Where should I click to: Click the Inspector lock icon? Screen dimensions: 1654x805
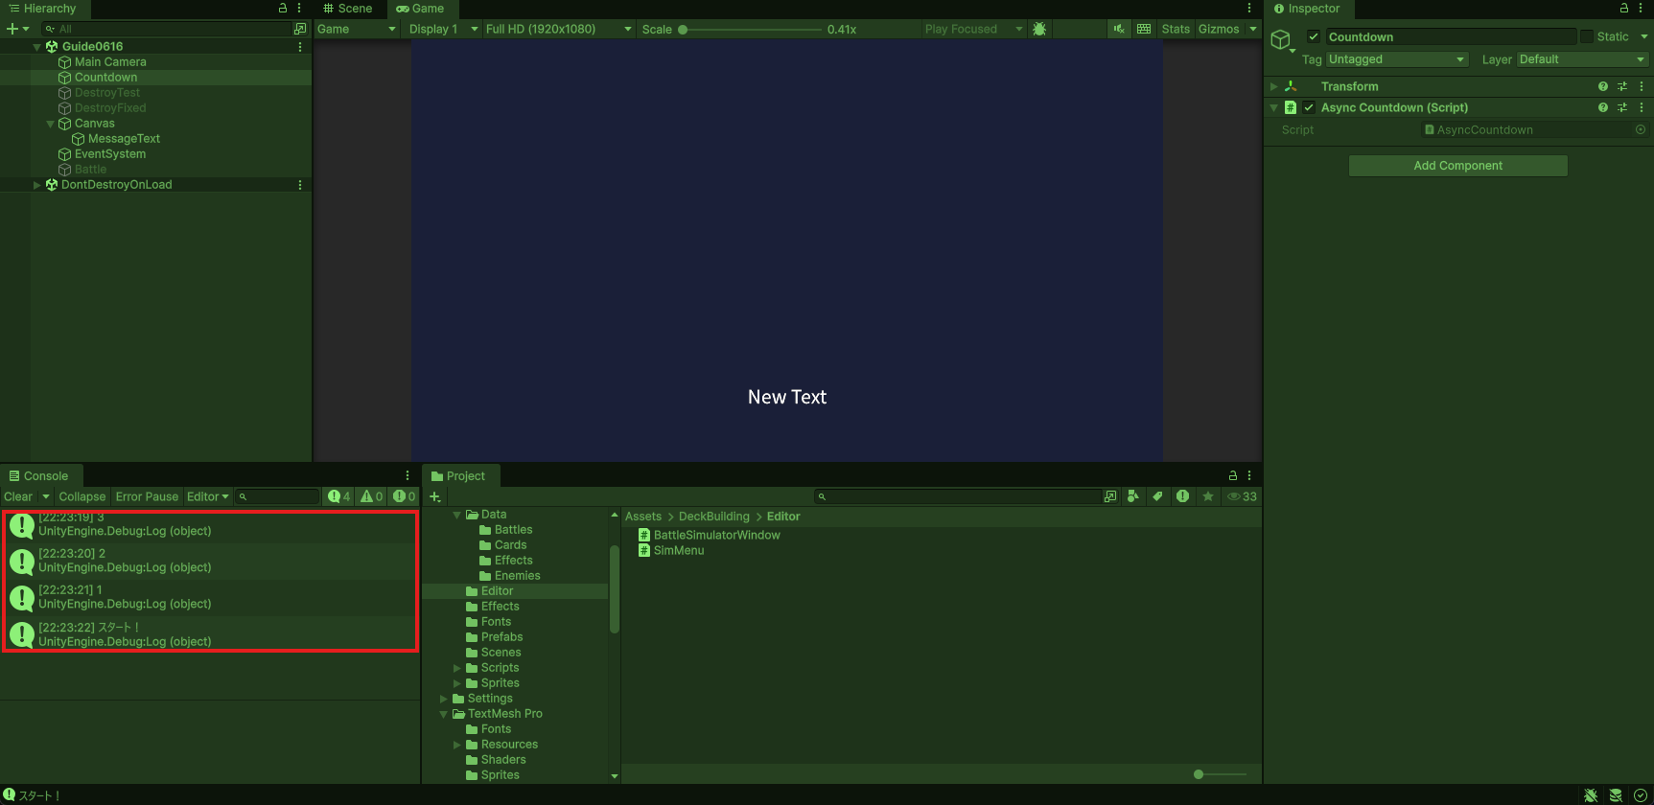click(x=1624, y=9)
